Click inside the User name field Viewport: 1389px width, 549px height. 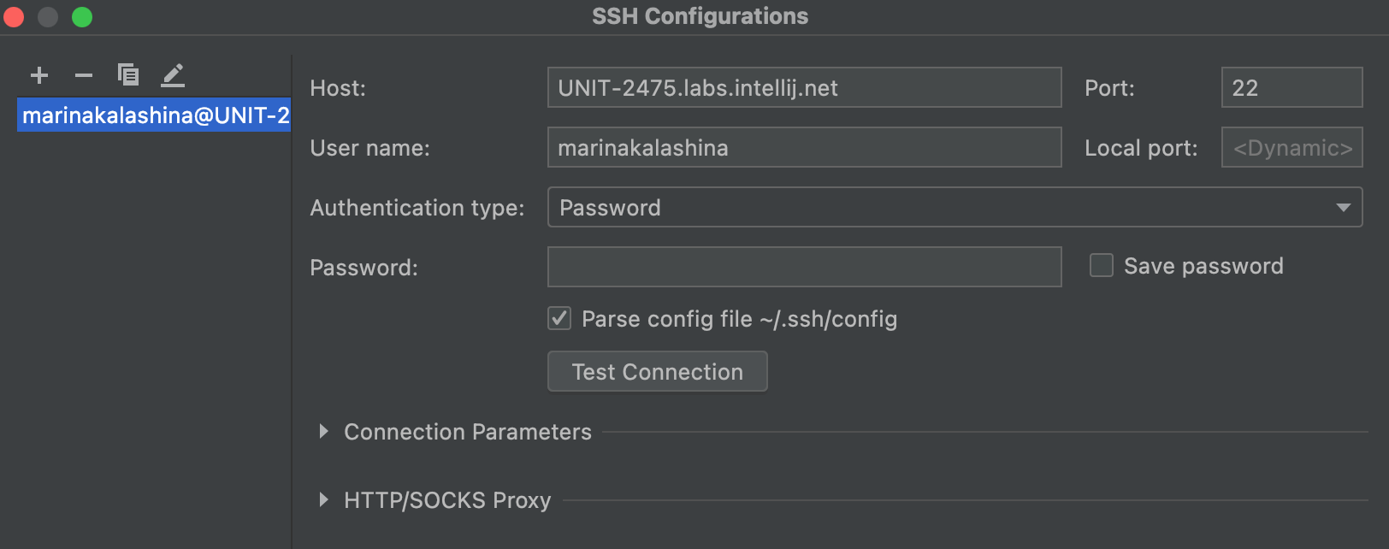click(804, 147)
